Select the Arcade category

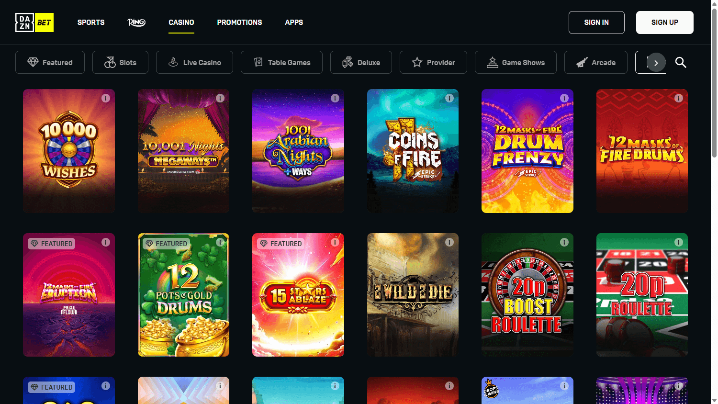596,62
